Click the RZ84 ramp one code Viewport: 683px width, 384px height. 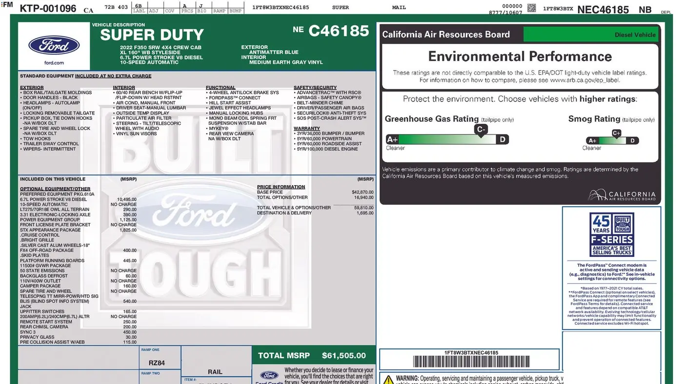tap(157, 363)
